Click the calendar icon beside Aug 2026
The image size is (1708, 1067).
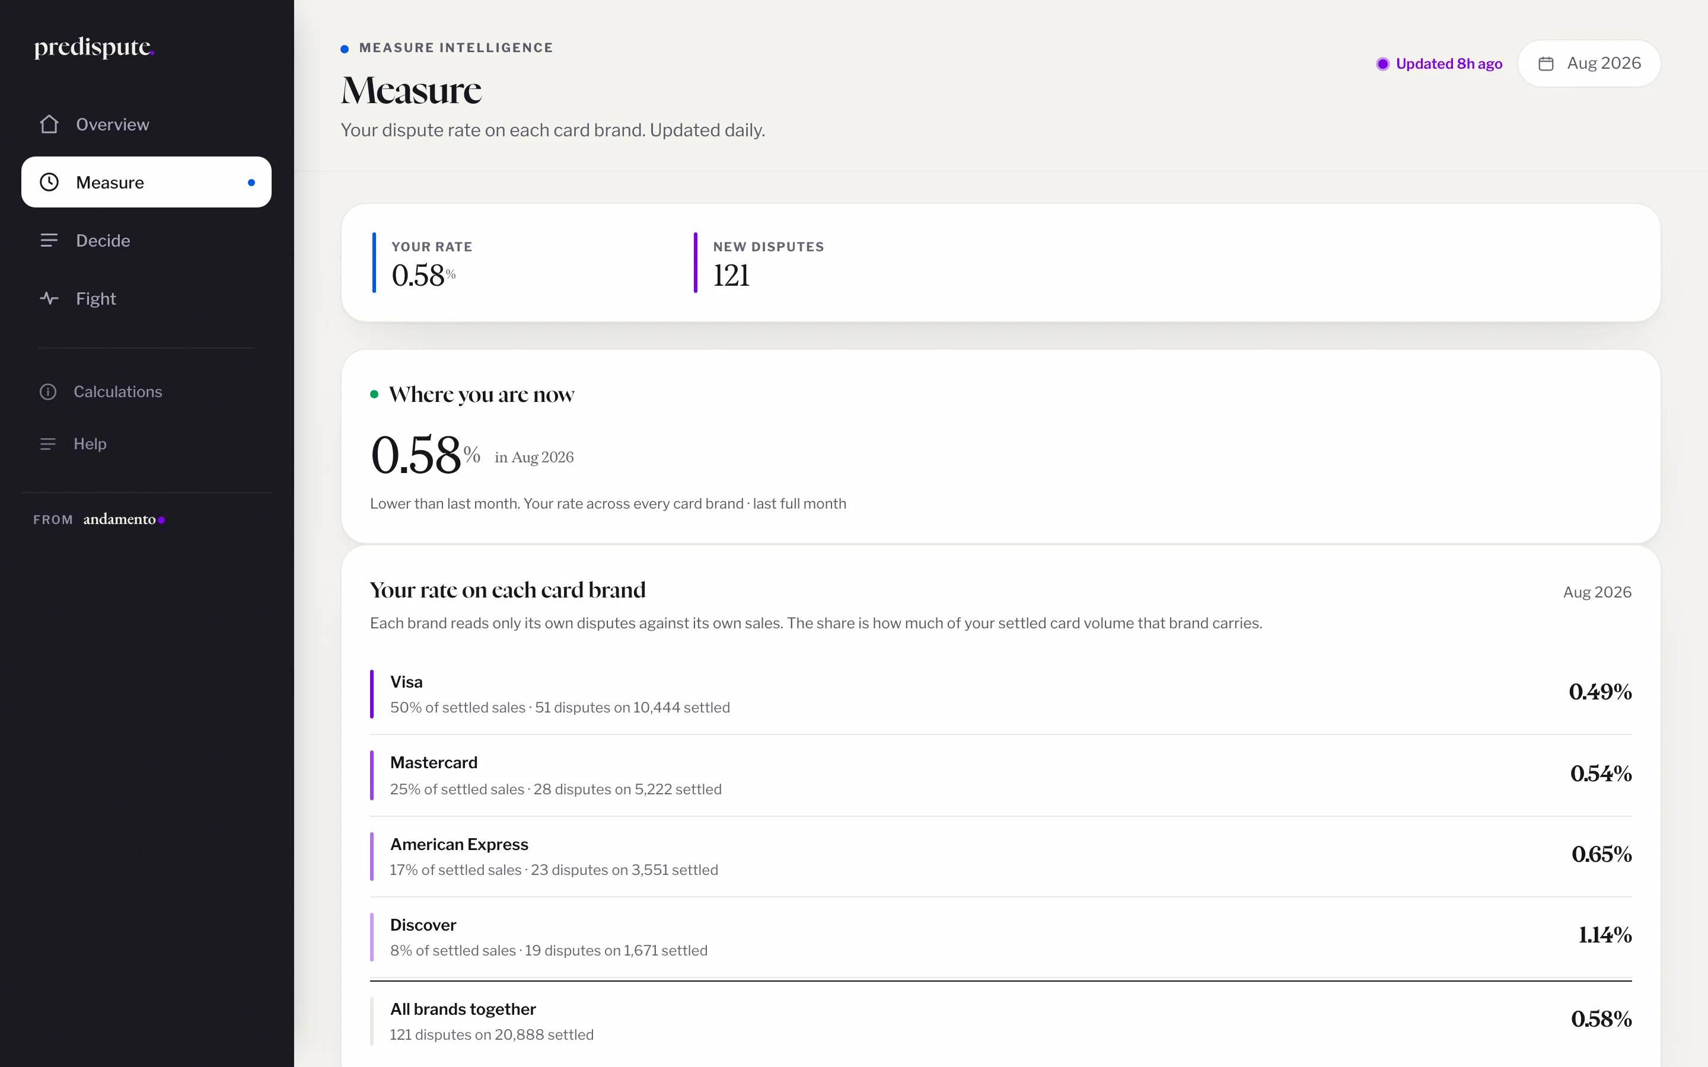tap(1546, 63)
